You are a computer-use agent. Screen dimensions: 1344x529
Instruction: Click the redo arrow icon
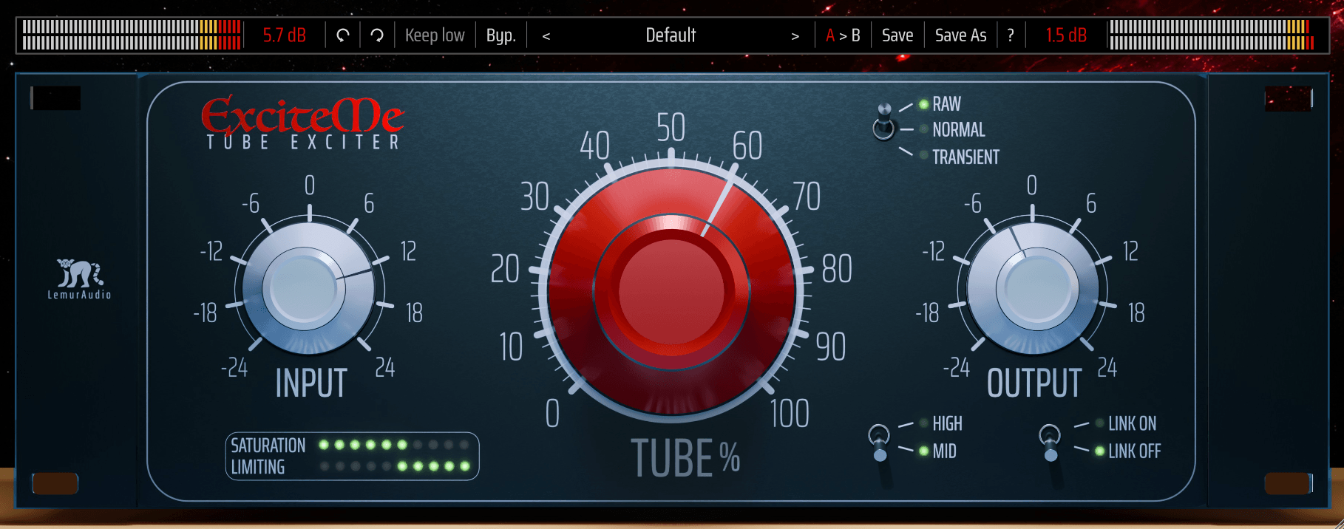pyautogui.click(x=377, y=35)
